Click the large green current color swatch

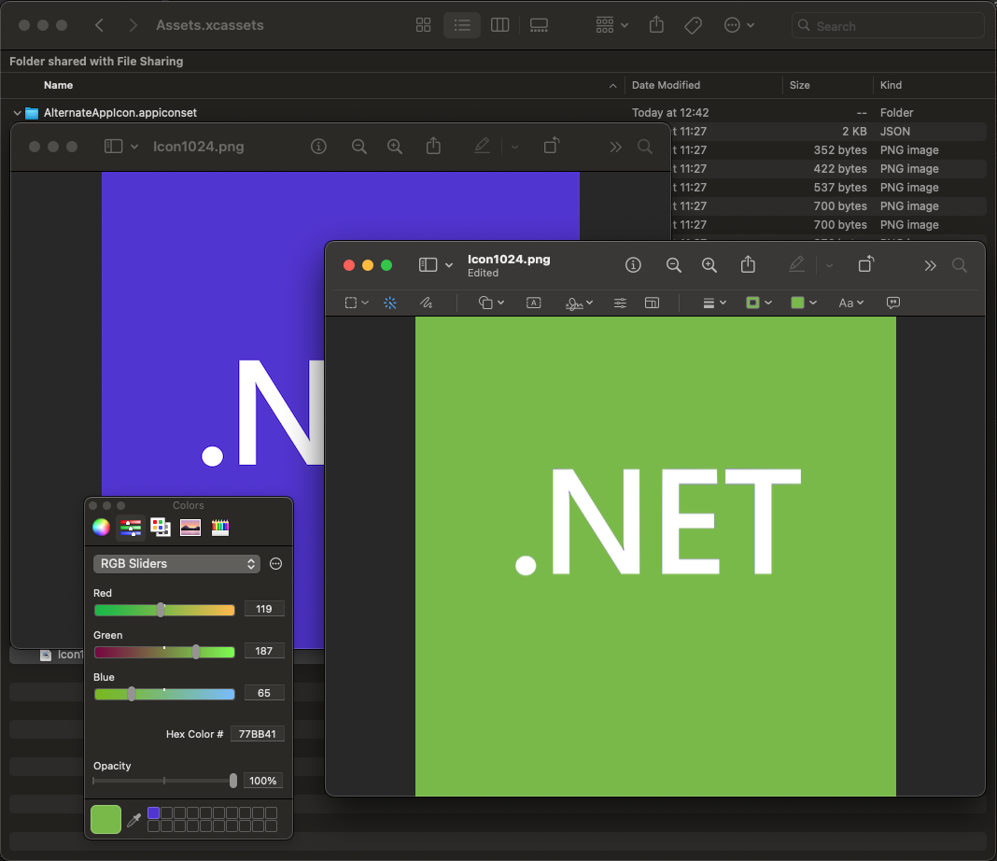click(105, 819)
